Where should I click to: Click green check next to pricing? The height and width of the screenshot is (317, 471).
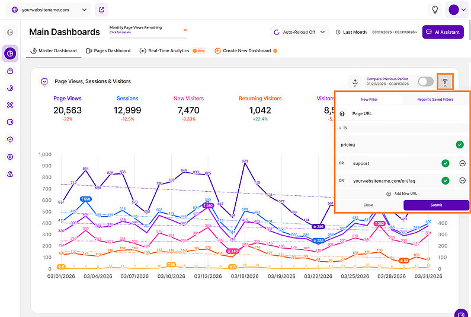click(x=460, y=145)
